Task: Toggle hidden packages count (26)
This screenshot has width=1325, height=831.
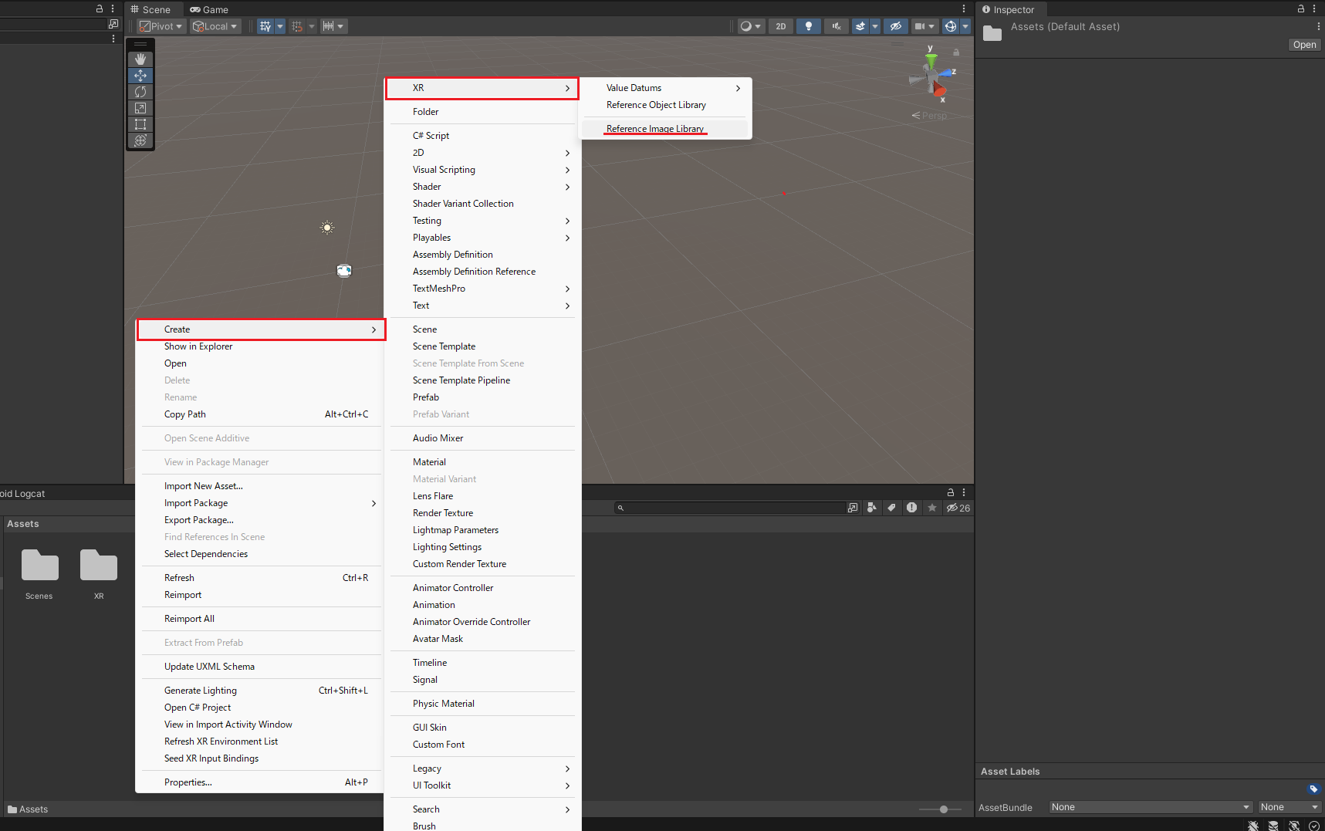Action: [958, 508]
